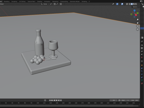144x108 pixels.
Task: Add a new workspace with plus button
Action: (x=89, y=1)
